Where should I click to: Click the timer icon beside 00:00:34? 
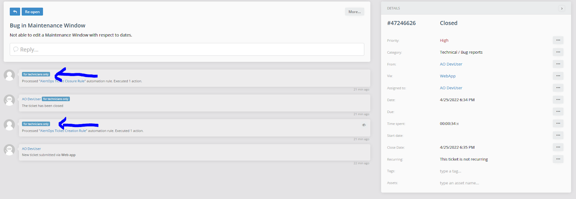(x=458, y=124)
